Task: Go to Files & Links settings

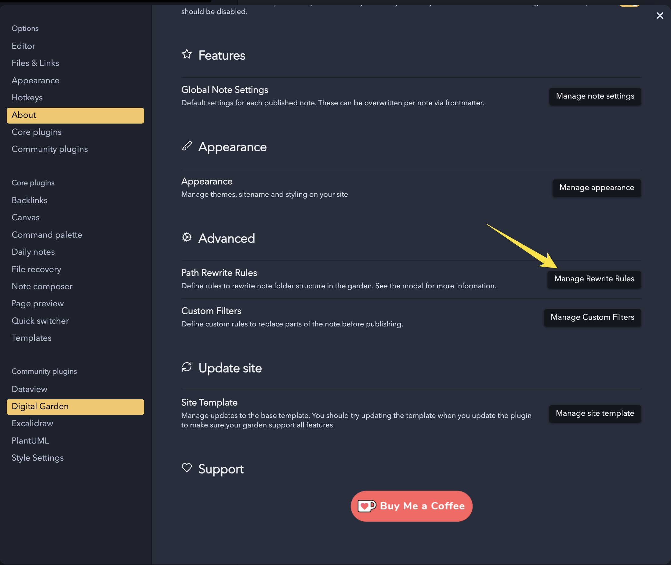Action: coord(35,63)
